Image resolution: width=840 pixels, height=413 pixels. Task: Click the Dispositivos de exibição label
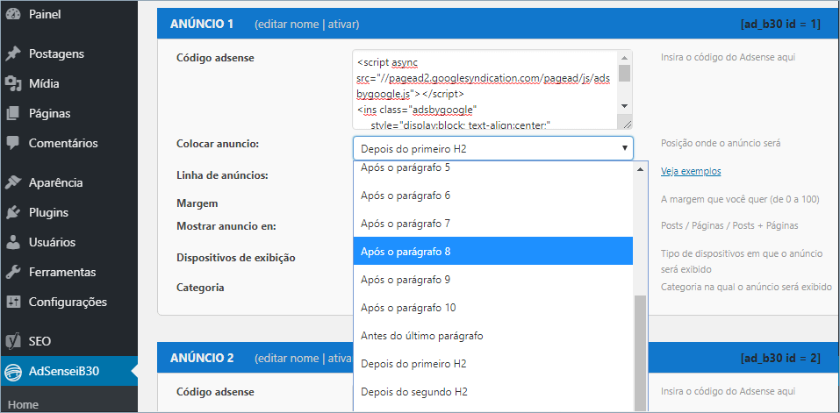coord(236,258)
